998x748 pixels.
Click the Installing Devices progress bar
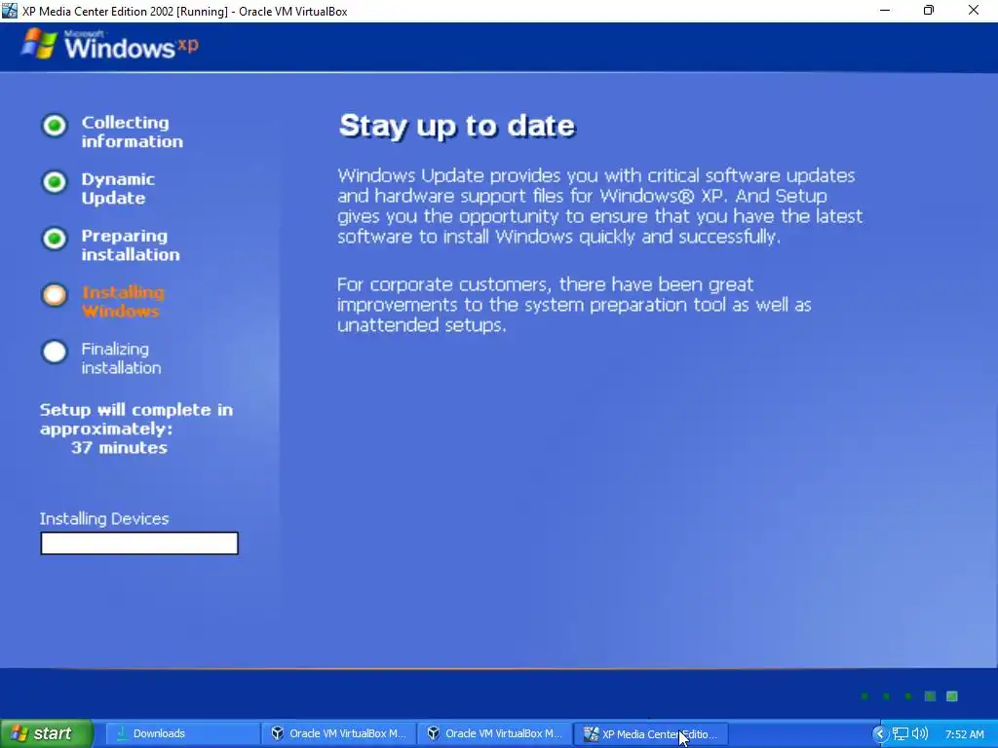pos(139,543)
